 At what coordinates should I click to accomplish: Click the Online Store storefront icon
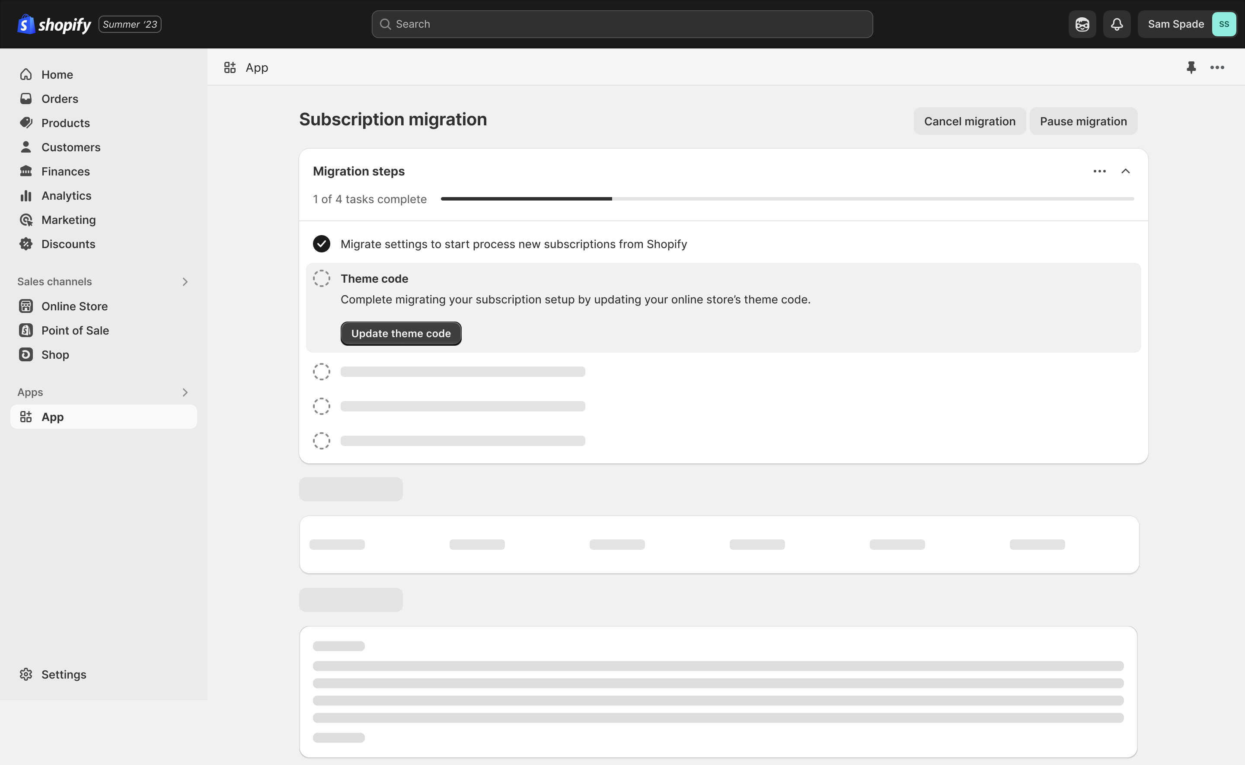tap(26, 306)
